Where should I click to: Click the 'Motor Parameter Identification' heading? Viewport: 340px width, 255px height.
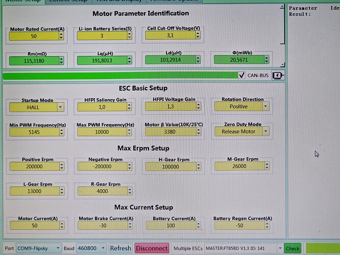click(140, 13)
